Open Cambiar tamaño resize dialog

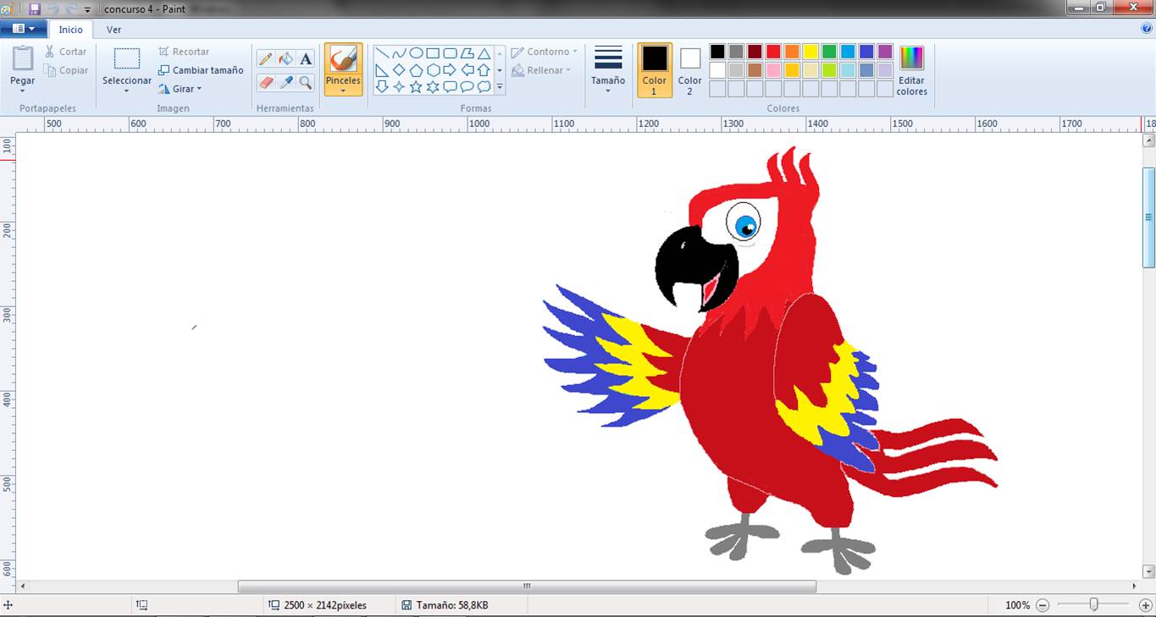201,70
